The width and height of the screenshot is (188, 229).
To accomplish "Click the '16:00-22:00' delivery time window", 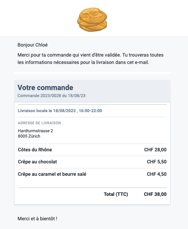I will point(91,111).
